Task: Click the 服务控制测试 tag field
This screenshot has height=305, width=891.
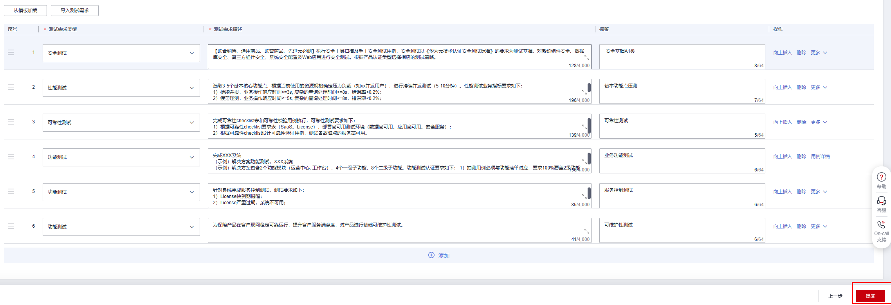Action: click(682, 196)
